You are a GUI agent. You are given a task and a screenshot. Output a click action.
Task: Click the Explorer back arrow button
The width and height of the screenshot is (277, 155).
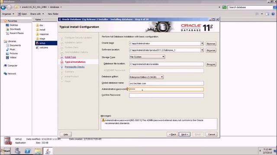click(x=3, y=7)
